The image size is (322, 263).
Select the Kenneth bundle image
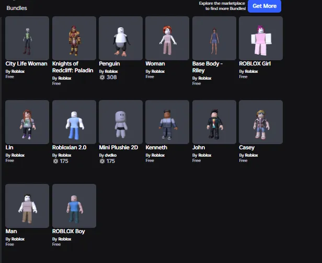tap(167, 122)
